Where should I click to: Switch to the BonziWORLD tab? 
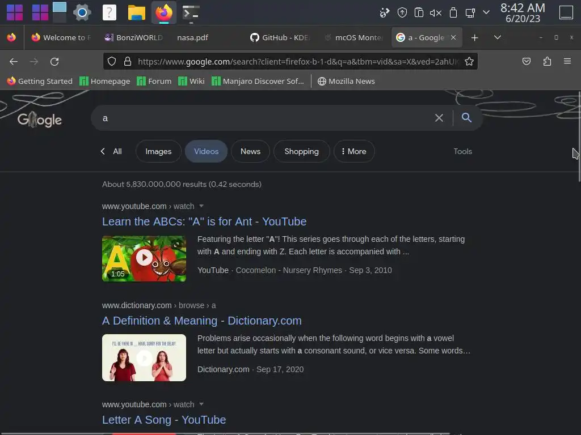(134, 37)
